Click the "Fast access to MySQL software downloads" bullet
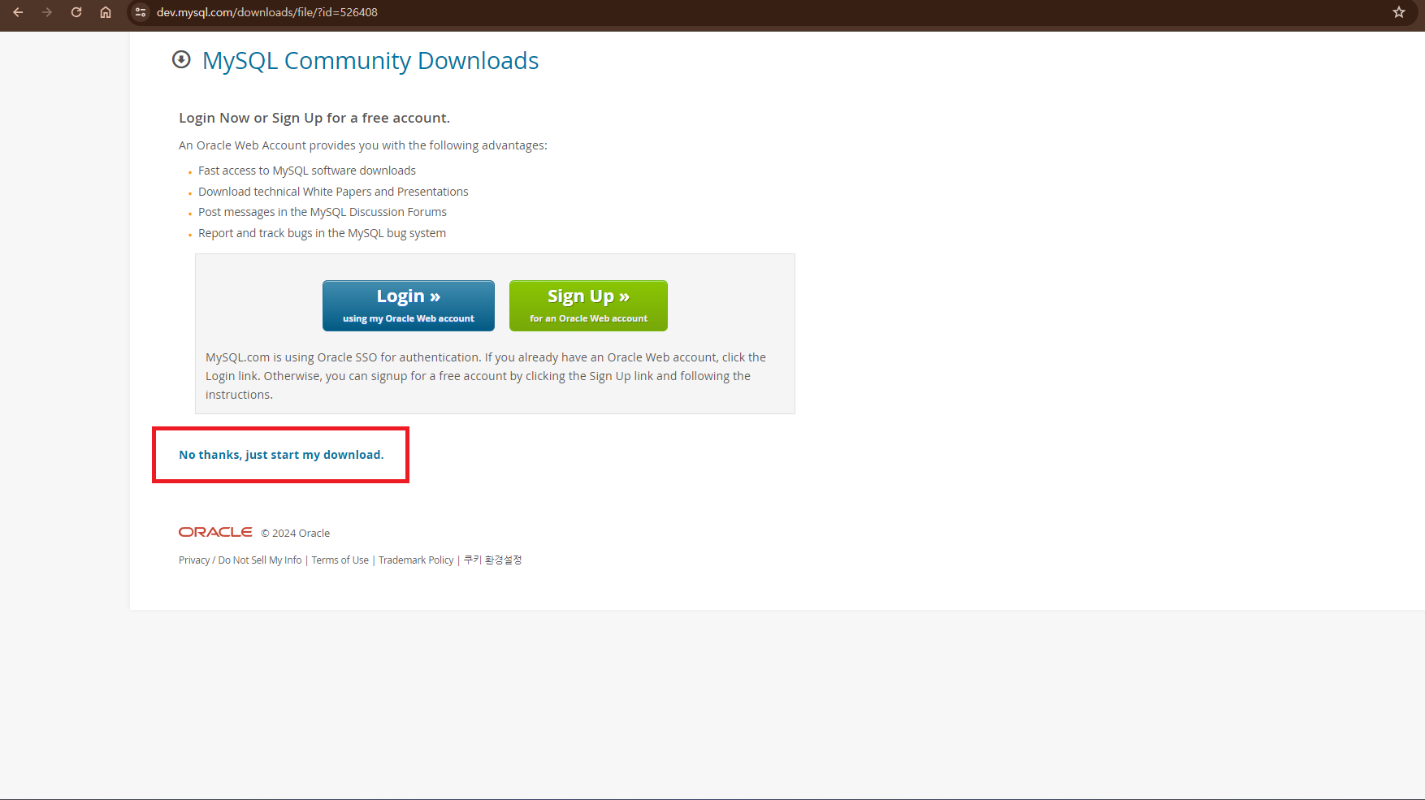 [x=307, y=171]
